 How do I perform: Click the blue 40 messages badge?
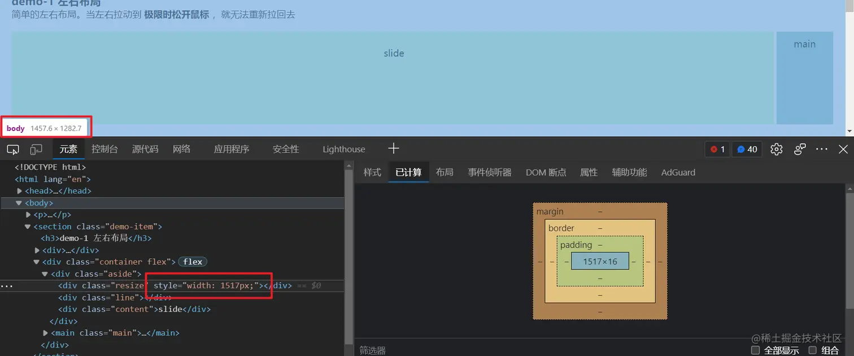click(747, 149)
